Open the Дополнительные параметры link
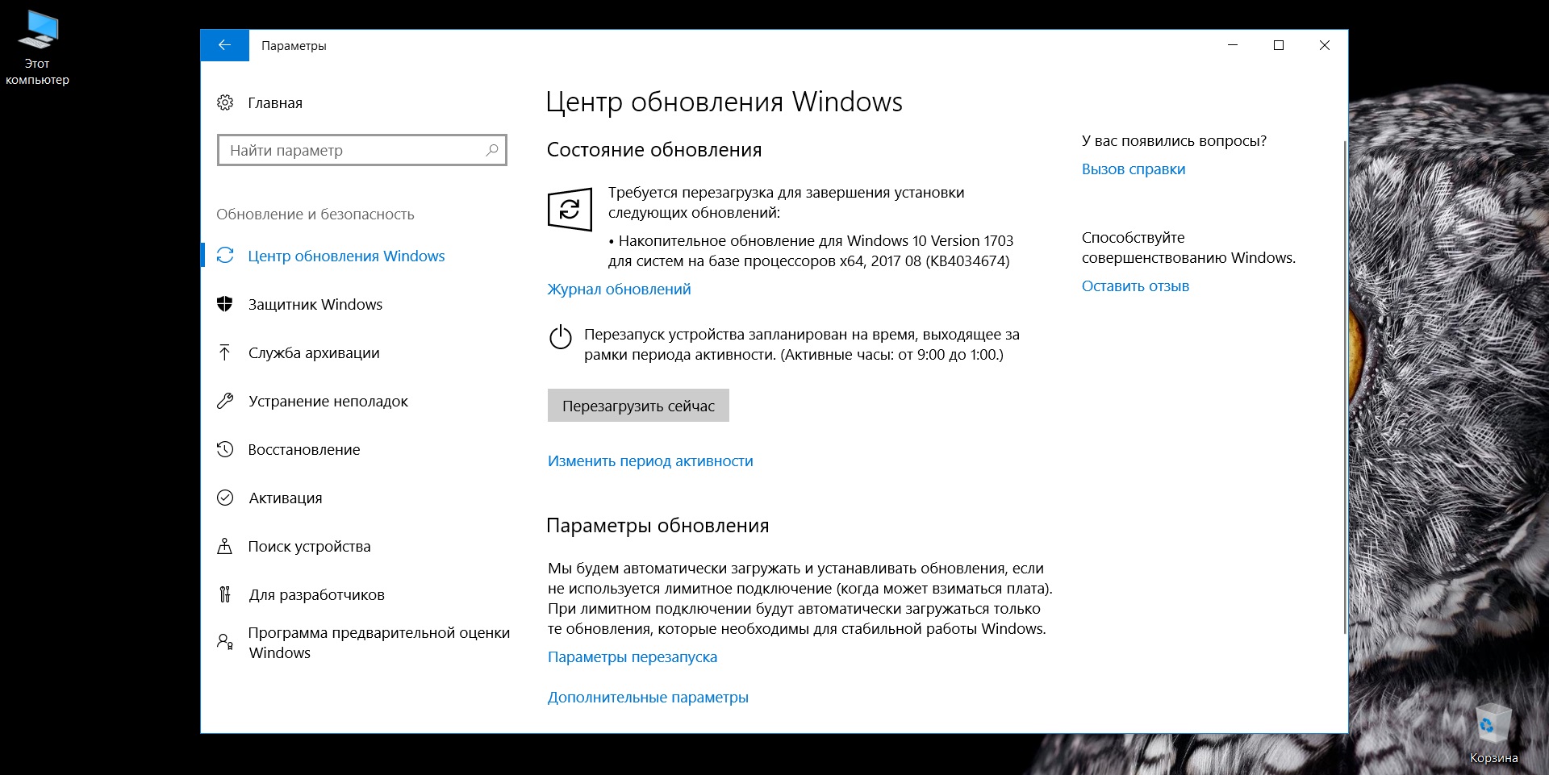This screenshot has width=1549, height=775. (x=648, y=697)
